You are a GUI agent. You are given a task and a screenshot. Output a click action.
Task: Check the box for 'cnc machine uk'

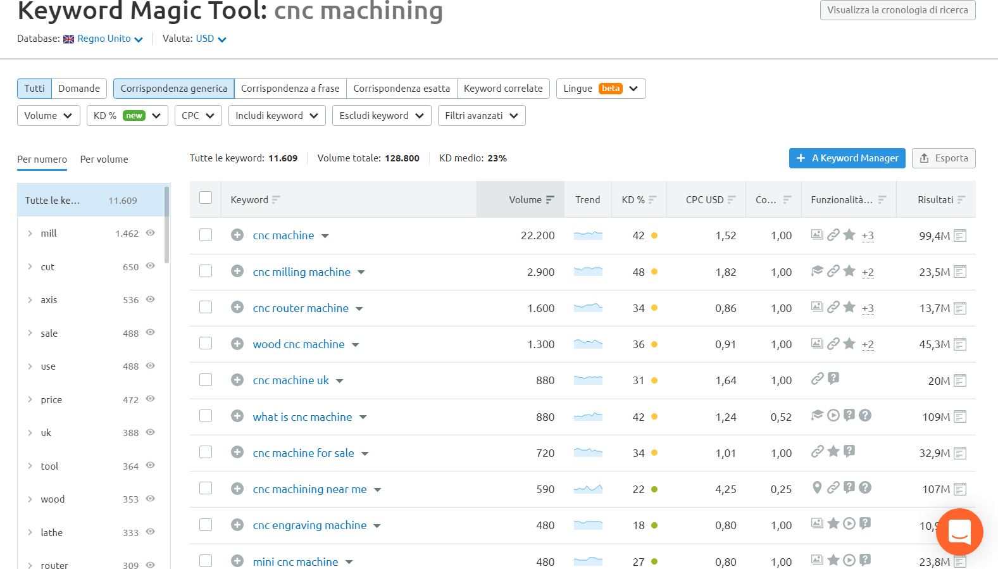pyautogui.click(x=206, y=380)
